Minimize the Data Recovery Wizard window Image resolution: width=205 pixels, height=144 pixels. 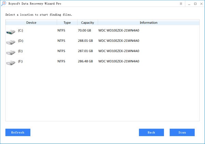[x=189, y=4]
